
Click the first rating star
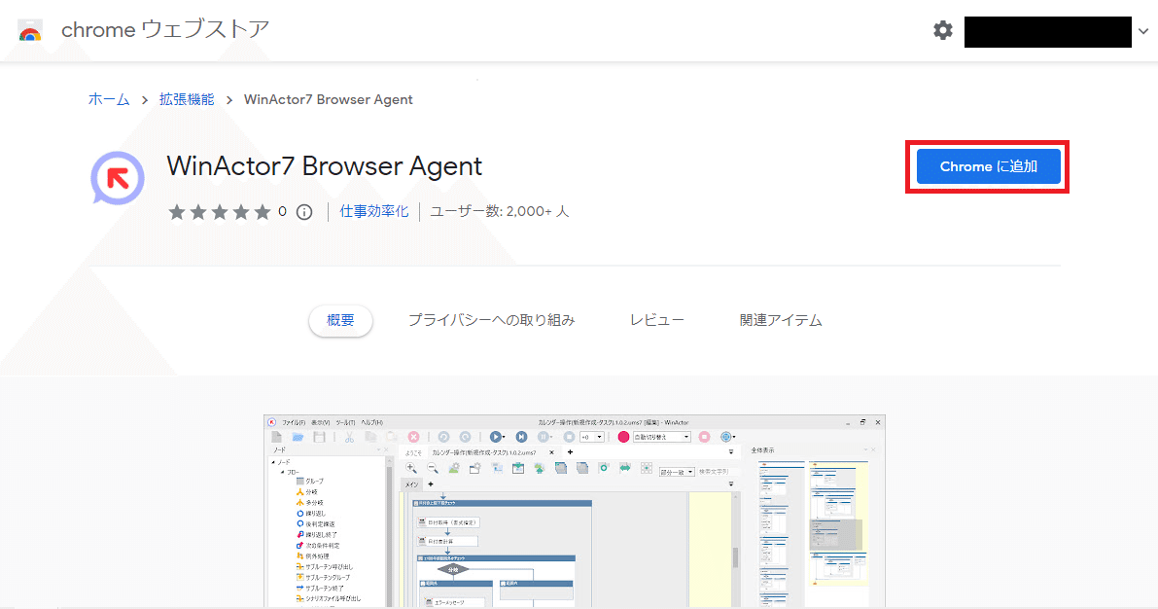[x=177, y=211]
